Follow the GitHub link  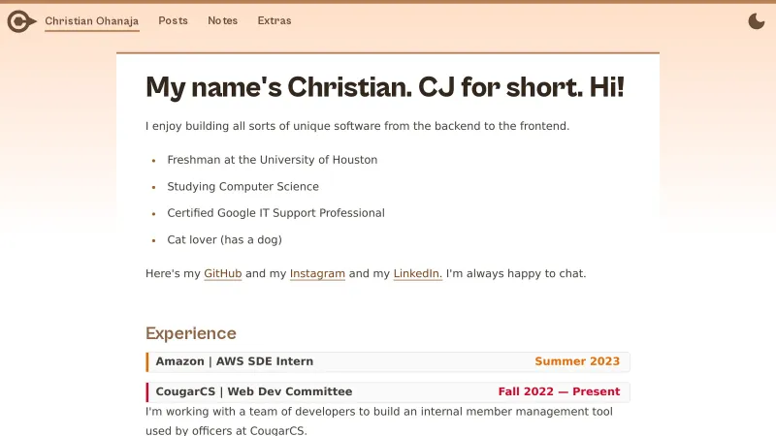point(222,274)
